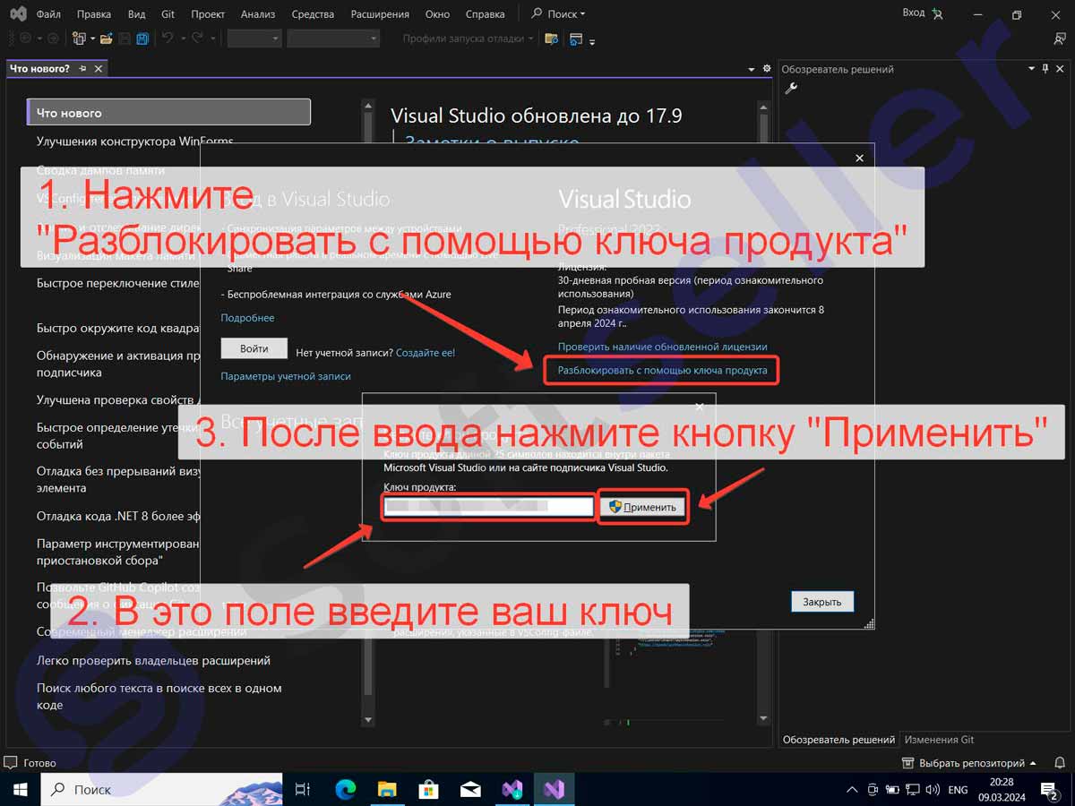Toggle auto-hide pin on Обозреватель решений panel
The width and height of the screenshot is (1075, 806).
point(1045,69)
